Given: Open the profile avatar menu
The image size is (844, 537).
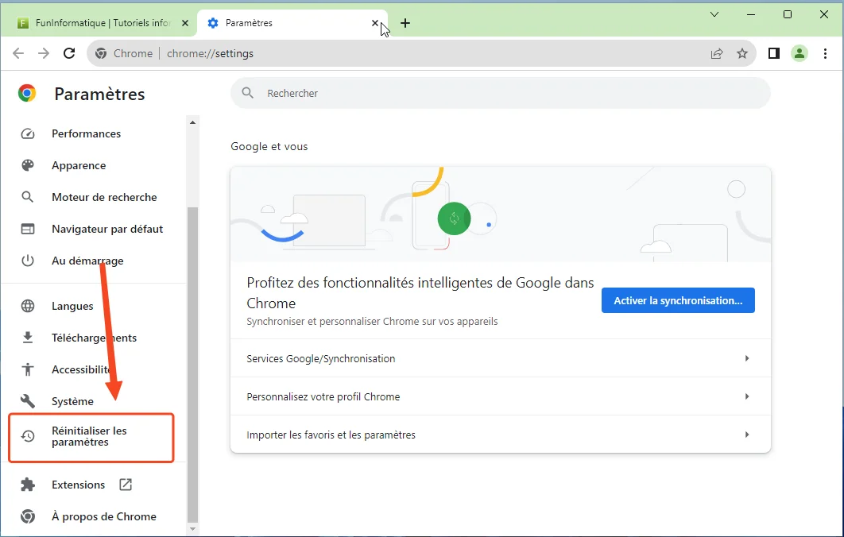Looking at the screenshot, I should (x=799, y=53).
